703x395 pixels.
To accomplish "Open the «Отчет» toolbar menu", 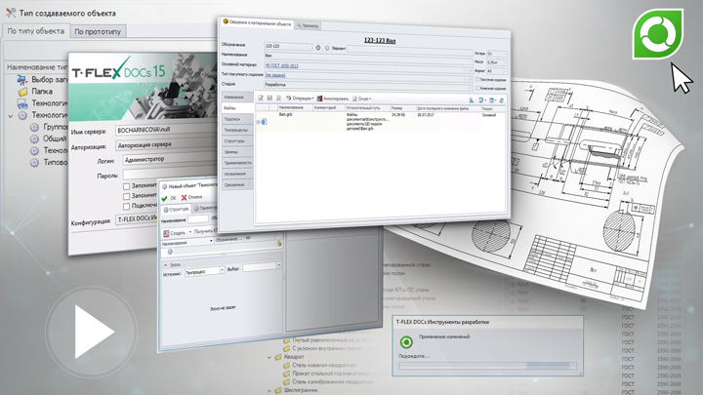I will (x=362, y=99).
